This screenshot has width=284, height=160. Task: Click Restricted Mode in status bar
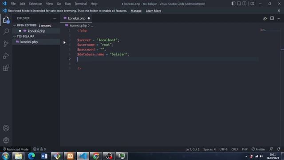tap(16, 149)
